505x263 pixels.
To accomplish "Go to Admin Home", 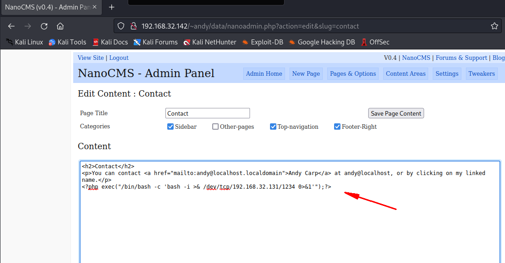I will 264,73.
